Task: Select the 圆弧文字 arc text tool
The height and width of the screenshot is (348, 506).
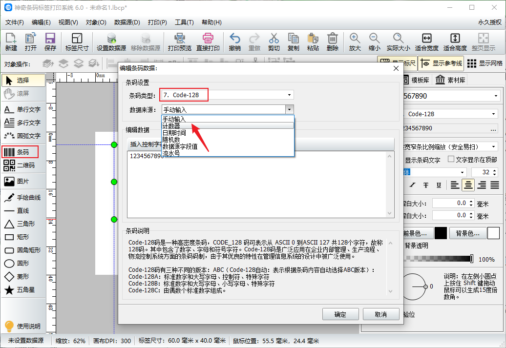Action: point(23,136)
